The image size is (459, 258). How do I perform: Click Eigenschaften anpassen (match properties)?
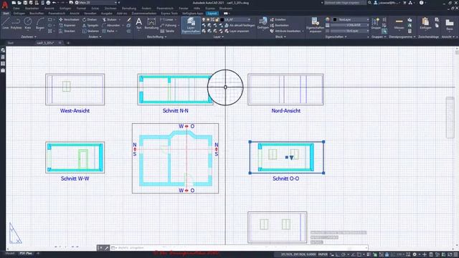click(315, 25)
